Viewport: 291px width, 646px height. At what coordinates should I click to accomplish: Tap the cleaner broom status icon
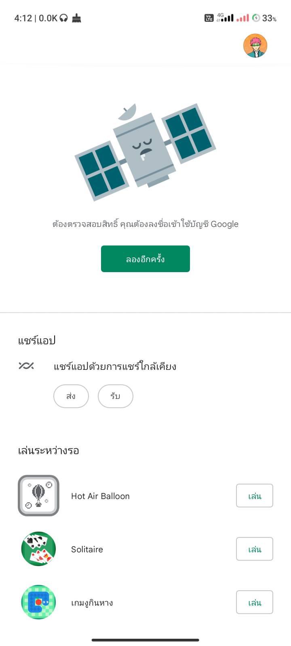76,18
